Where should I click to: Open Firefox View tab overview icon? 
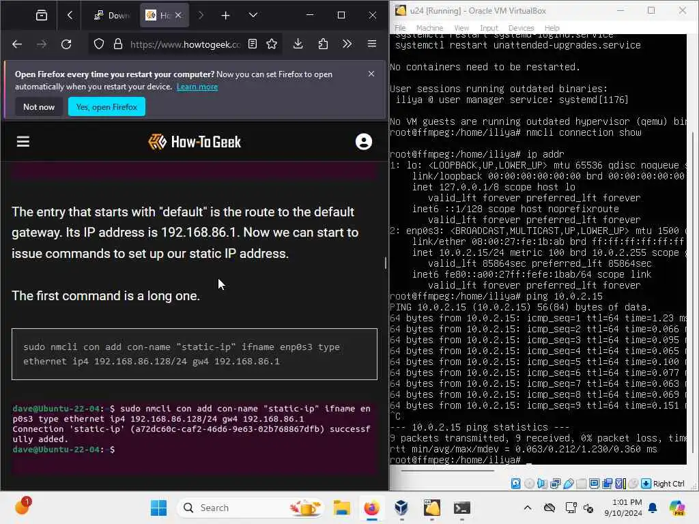[x=42, y=16]
